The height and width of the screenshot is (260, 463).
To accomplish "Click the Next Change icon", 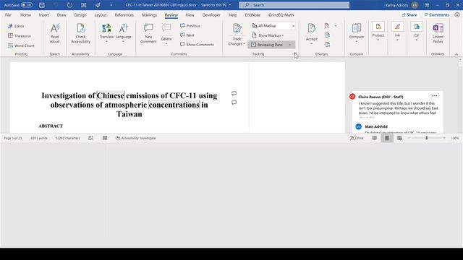I will coord(328,45).
